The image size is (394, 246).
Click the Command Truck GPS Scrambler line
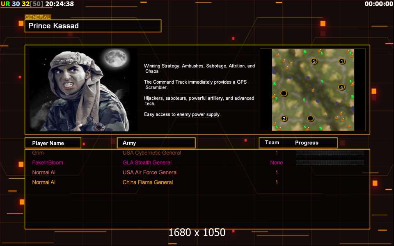click(x=195, y=84)
